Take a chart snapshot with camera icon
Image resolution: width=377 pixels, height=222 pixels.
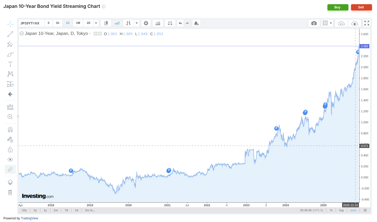[x=314, y=23]
